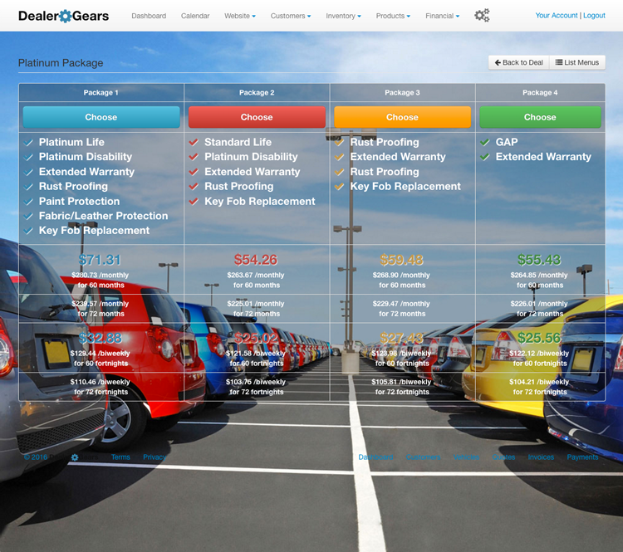
Task: Click checkmark beside Fabric/Leather Protection
Action: [x=28, y=216]
